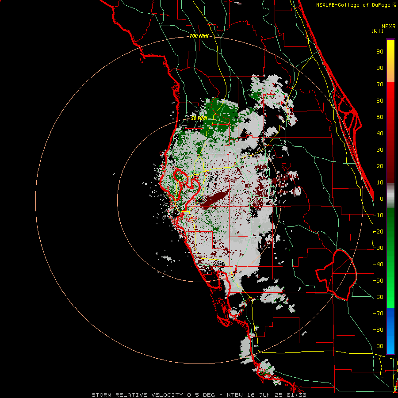
Task: Pick the bright green segment near -60
Action: [390, 299]
